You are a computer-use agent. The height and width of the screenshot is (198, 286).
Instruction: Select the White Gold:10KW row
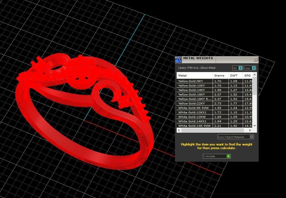tap(215, 117)
